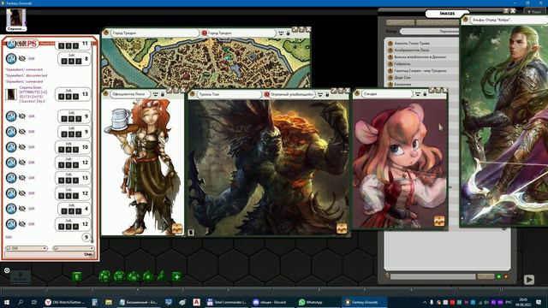
Task: Grab the green d4 pyramid die
Action: point(162,275)
